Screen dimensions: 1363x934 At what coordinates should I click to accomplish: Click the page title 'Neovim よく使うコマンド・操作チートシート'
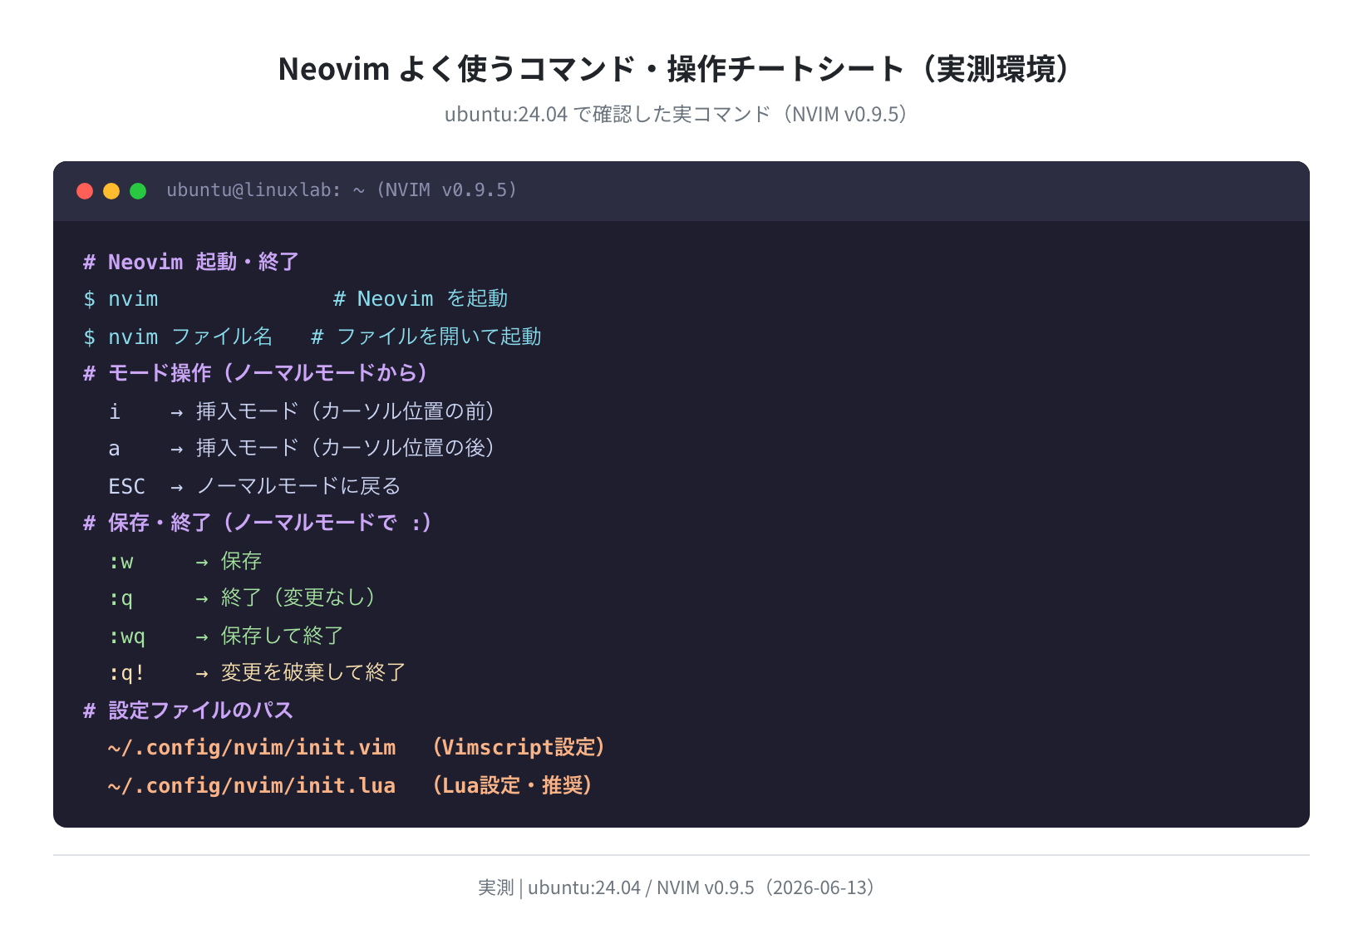[x=591, y=69]
